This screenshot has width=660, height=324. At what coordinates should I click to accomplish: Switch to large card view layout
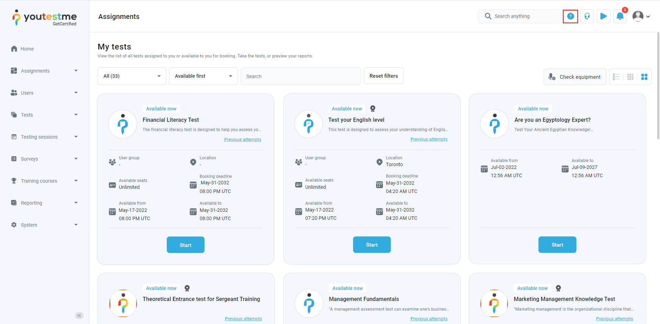[x=644, y=77]
